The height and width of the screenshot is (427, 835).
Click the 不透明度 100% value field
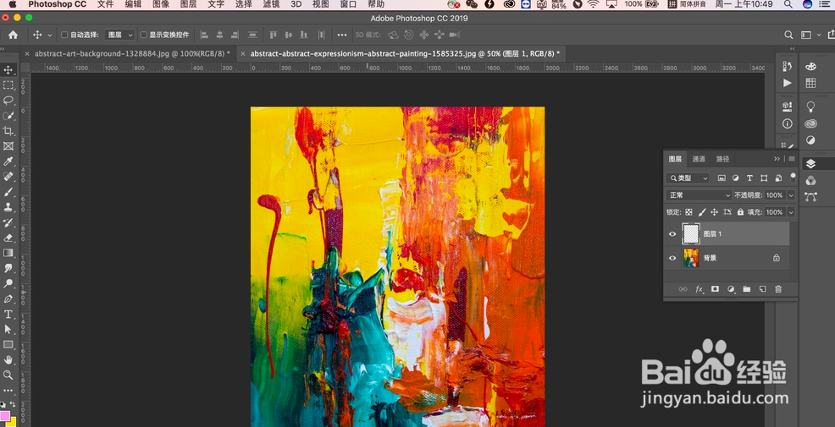(775, 195)
